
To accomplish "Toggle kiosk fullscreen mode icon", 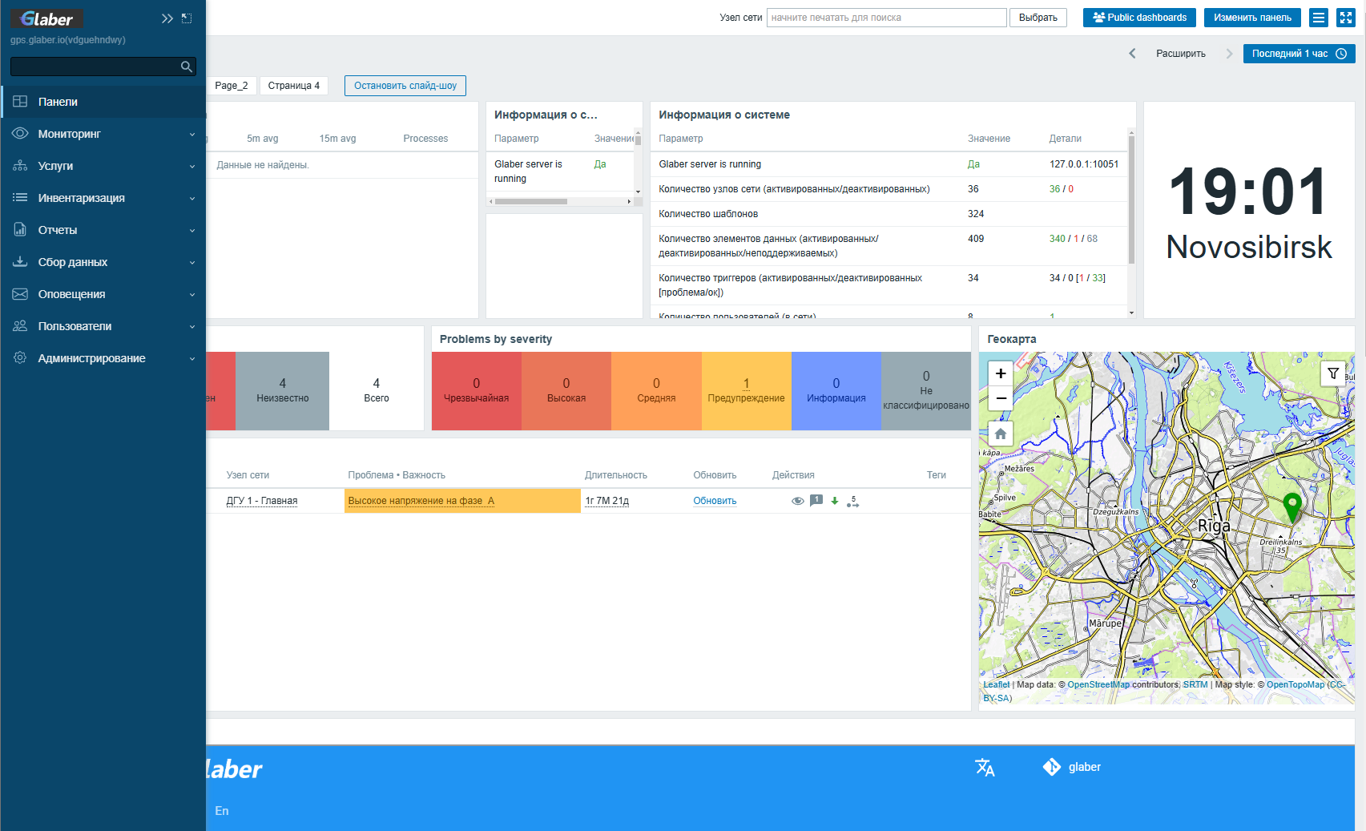I will (x=1346, y=18).
